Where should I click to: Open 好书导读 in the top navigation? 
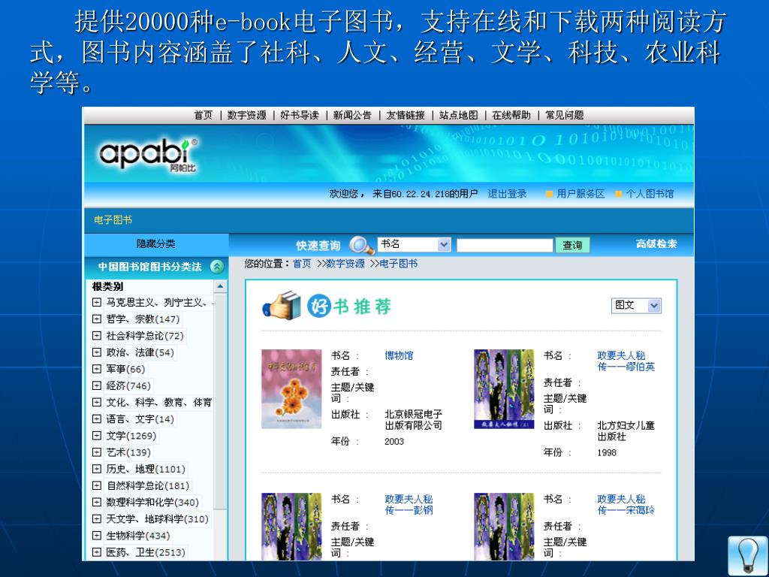point(299,115)
